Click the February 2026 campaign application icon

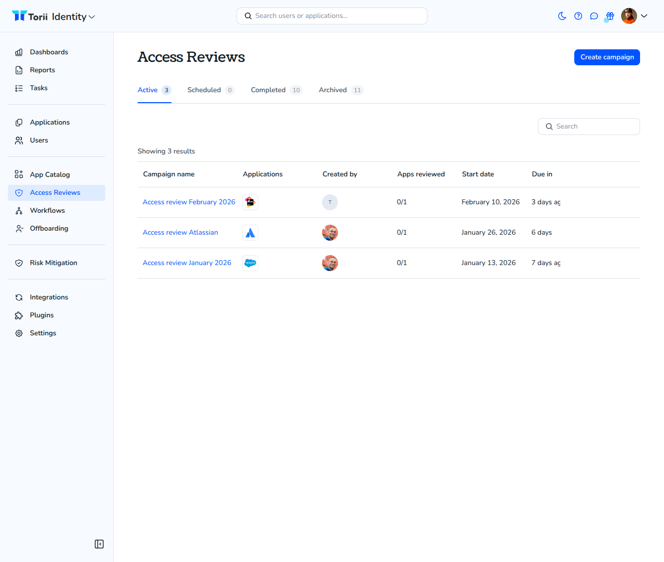pos(250,202)
